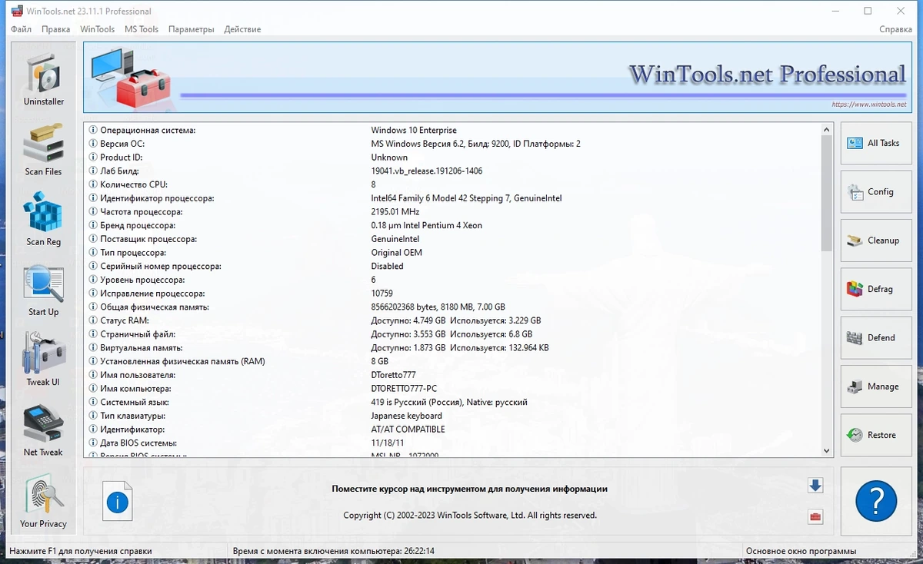
Task: Select the DToretto777 user name value
Action: click(393, 375)
